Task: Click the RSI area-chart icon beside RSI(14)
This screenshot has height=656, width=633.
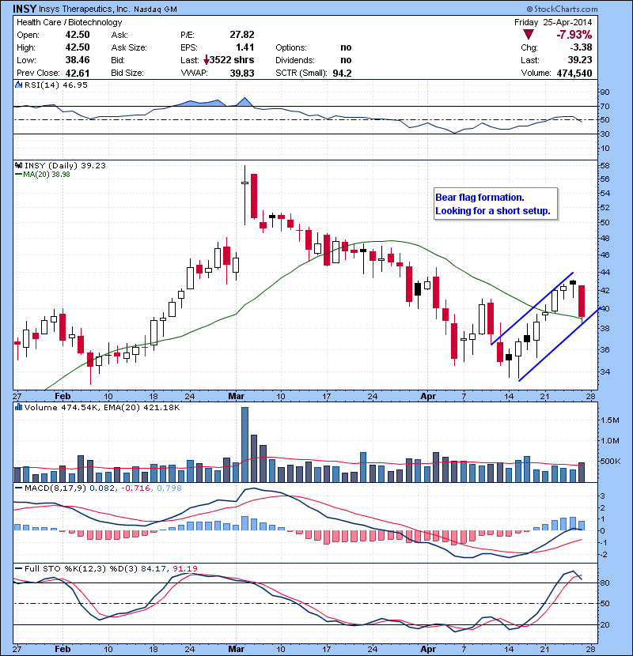Action: [x=18, y=85]
